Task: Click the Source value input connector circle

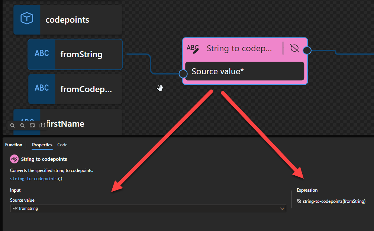Action: [183, 74]
